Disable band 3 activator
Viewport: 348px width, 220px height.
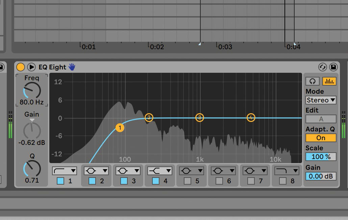point(124,181)
